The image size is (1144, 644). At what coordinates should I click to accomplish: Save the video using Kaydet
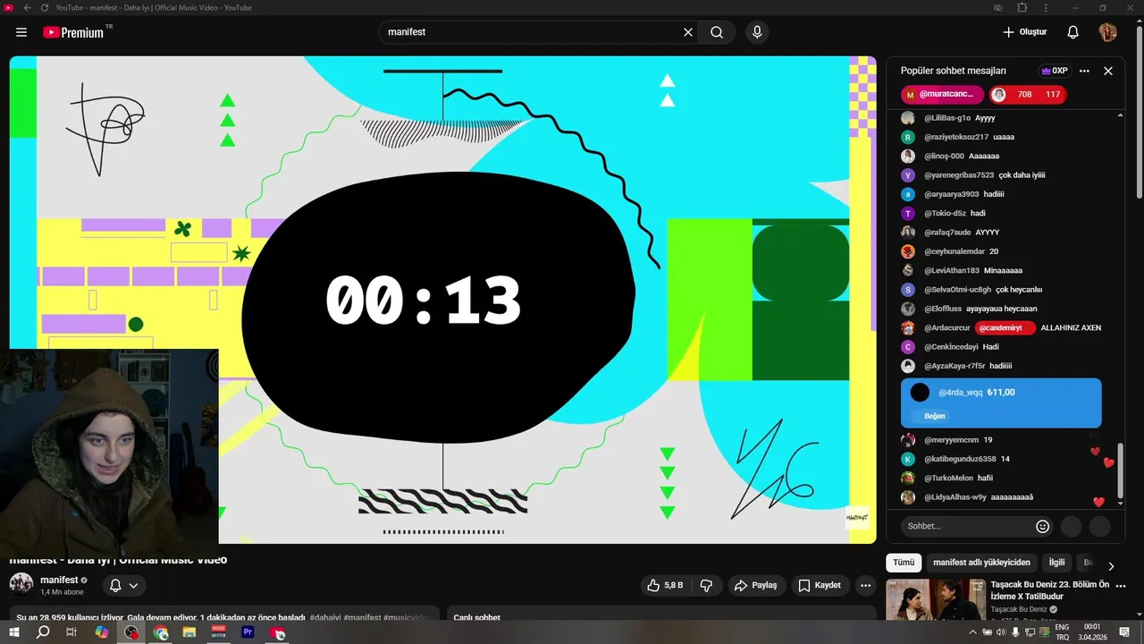[x=820, y=586]
